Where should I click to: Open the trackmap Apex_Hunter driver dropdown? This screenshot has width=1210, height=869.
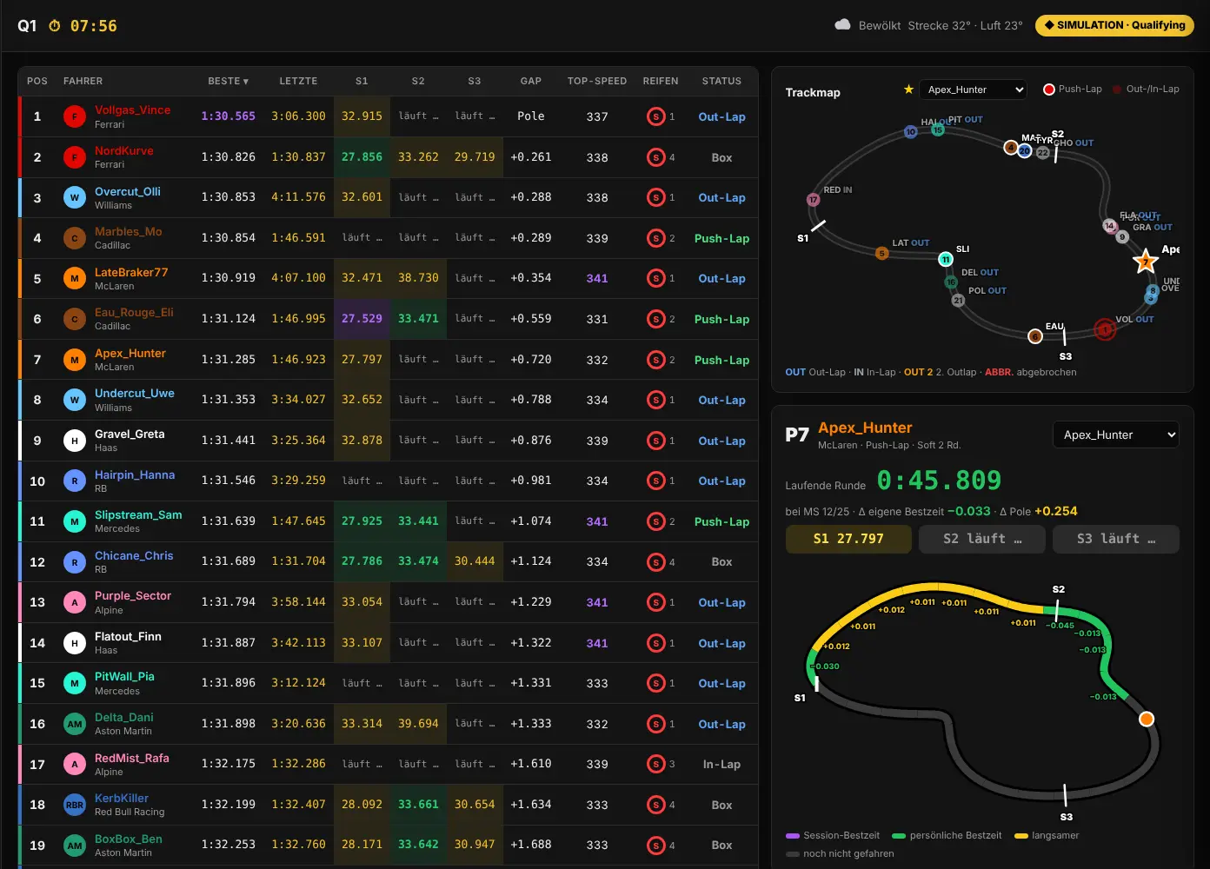[974, 90]
